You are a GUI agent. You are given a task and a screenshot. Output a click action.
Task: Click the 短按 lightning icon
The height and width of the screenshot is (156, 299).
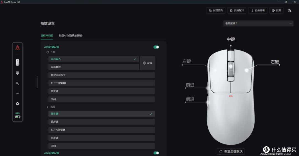48,107
